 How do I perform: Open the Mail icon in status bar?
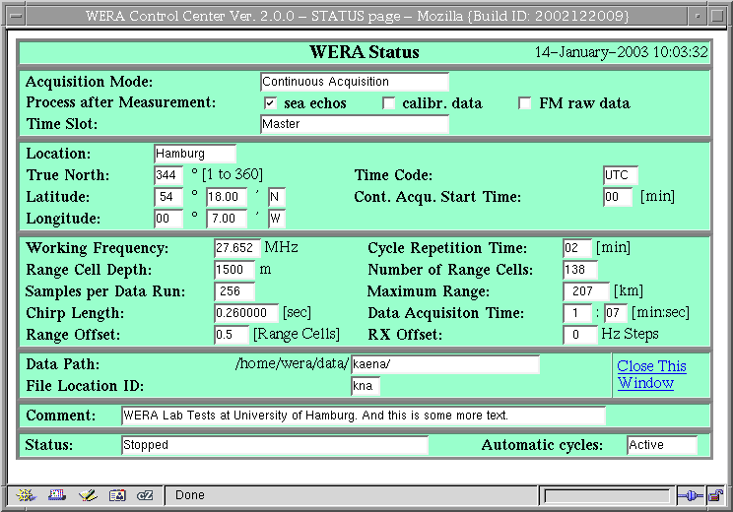[x=57, y=494]
